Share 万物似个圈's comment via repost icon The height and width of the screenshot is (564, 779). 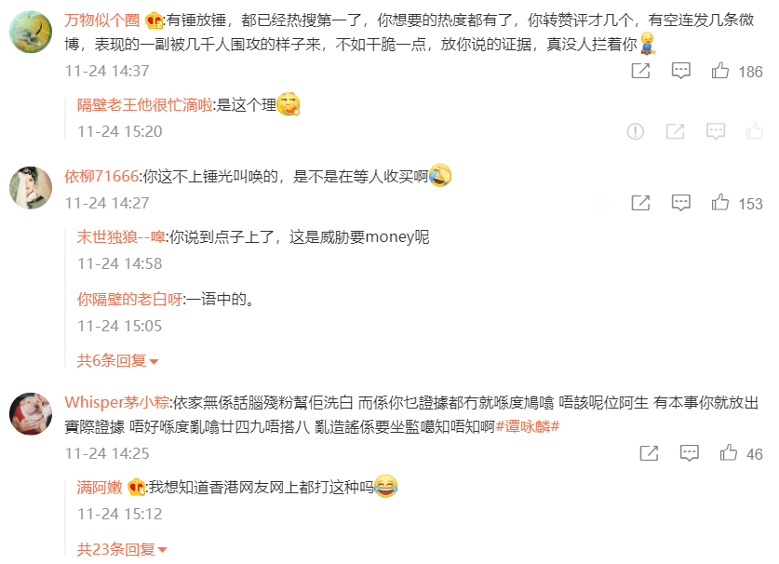pos(640,71)
